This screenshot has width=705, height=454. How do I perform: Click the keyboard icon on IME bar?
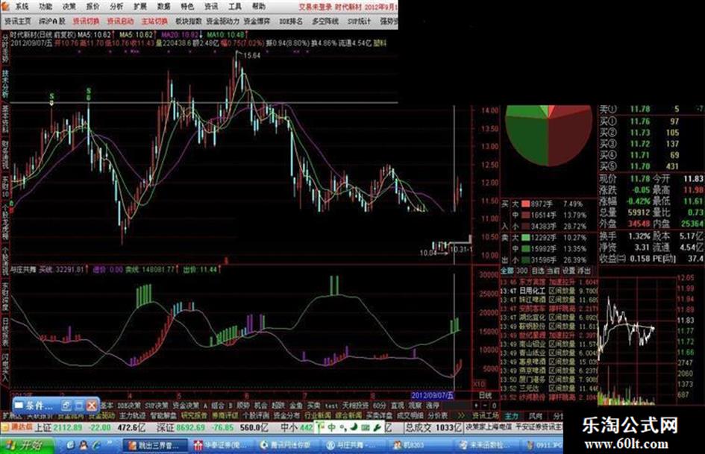click(365, 427)
